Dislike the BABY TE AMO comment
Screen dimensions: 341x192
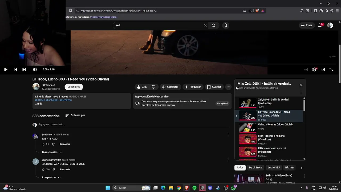[53, 144]
